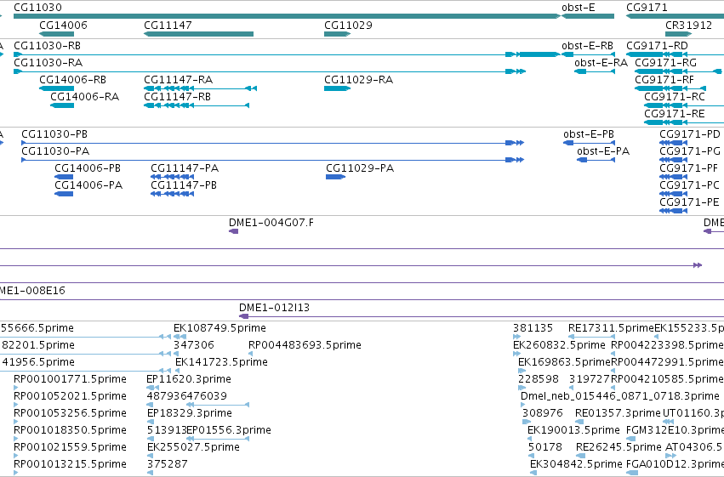Click the Dmel_neb_015446_0871_0718.3prime EST label
The width and height of the screenshot is (724, 477).
(620, 396)
